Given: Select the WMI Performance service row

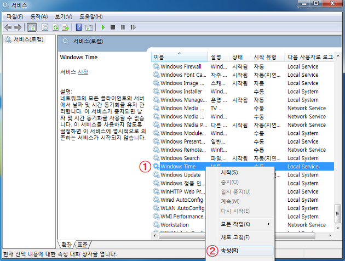Looking at the screenshot, I should [x=243, y=216].
